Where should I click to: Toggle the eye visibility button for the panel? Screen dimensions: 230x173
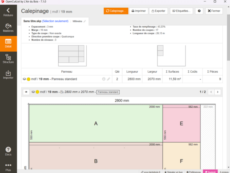tap(26, 92)
